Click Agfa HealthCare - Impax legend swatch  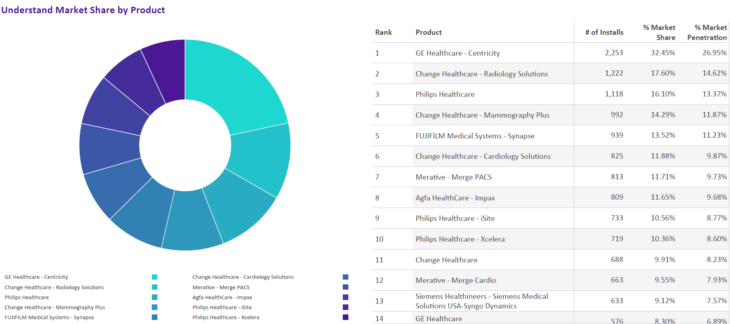(x=346, y=297)
